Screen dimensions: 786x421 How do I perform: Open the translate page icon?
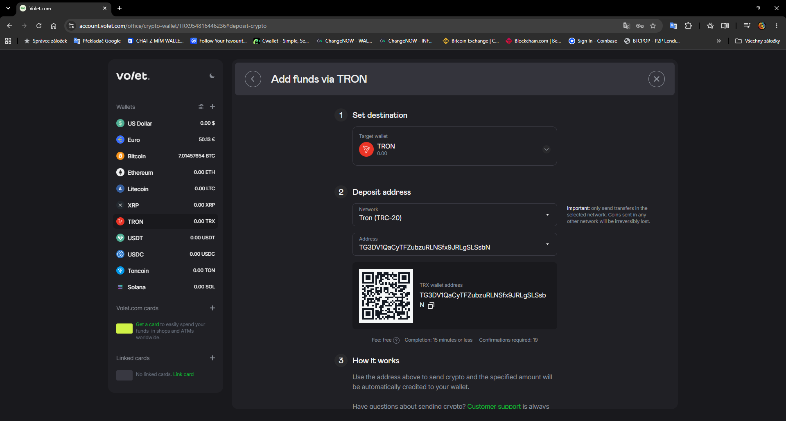pos(626,26)
